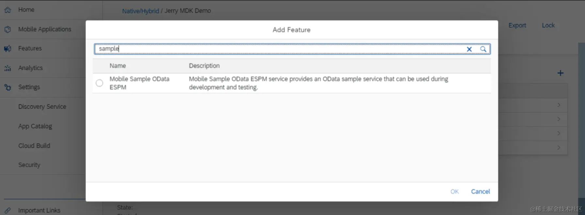Viewport: 585px width, 215px height.
Task: Open Discovery Service settings menu item
Action: (42, 107)
